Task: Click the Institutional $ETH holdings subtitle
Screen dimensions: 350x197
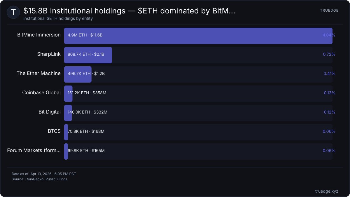Action: click(x=58, y=18)
